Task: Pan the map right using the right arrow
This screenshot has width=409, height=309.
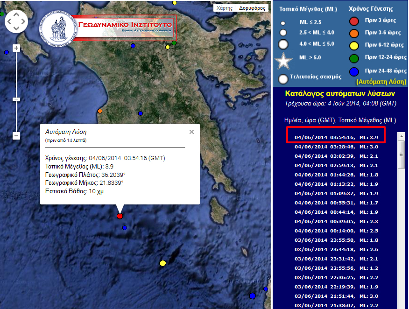Action: pyautogui.click(x=24, y=21)
